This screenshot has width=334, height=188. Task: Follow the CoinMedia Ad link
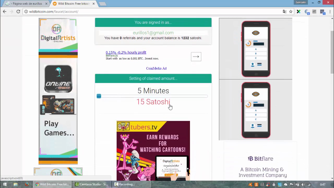pyautogui.click(x=156, y=68)
